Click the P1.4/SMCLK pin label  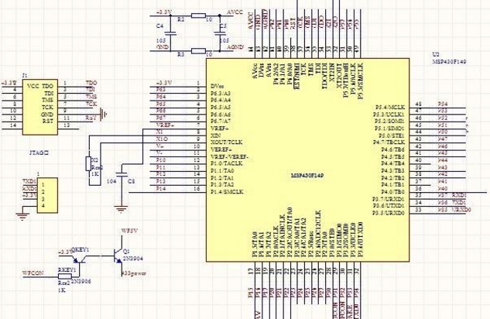pyautogui.click(x=227, y=191)
